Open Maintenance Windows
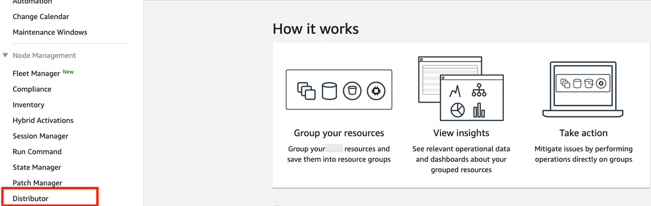This screenshot has width=651, height=206. pos(50,32)
